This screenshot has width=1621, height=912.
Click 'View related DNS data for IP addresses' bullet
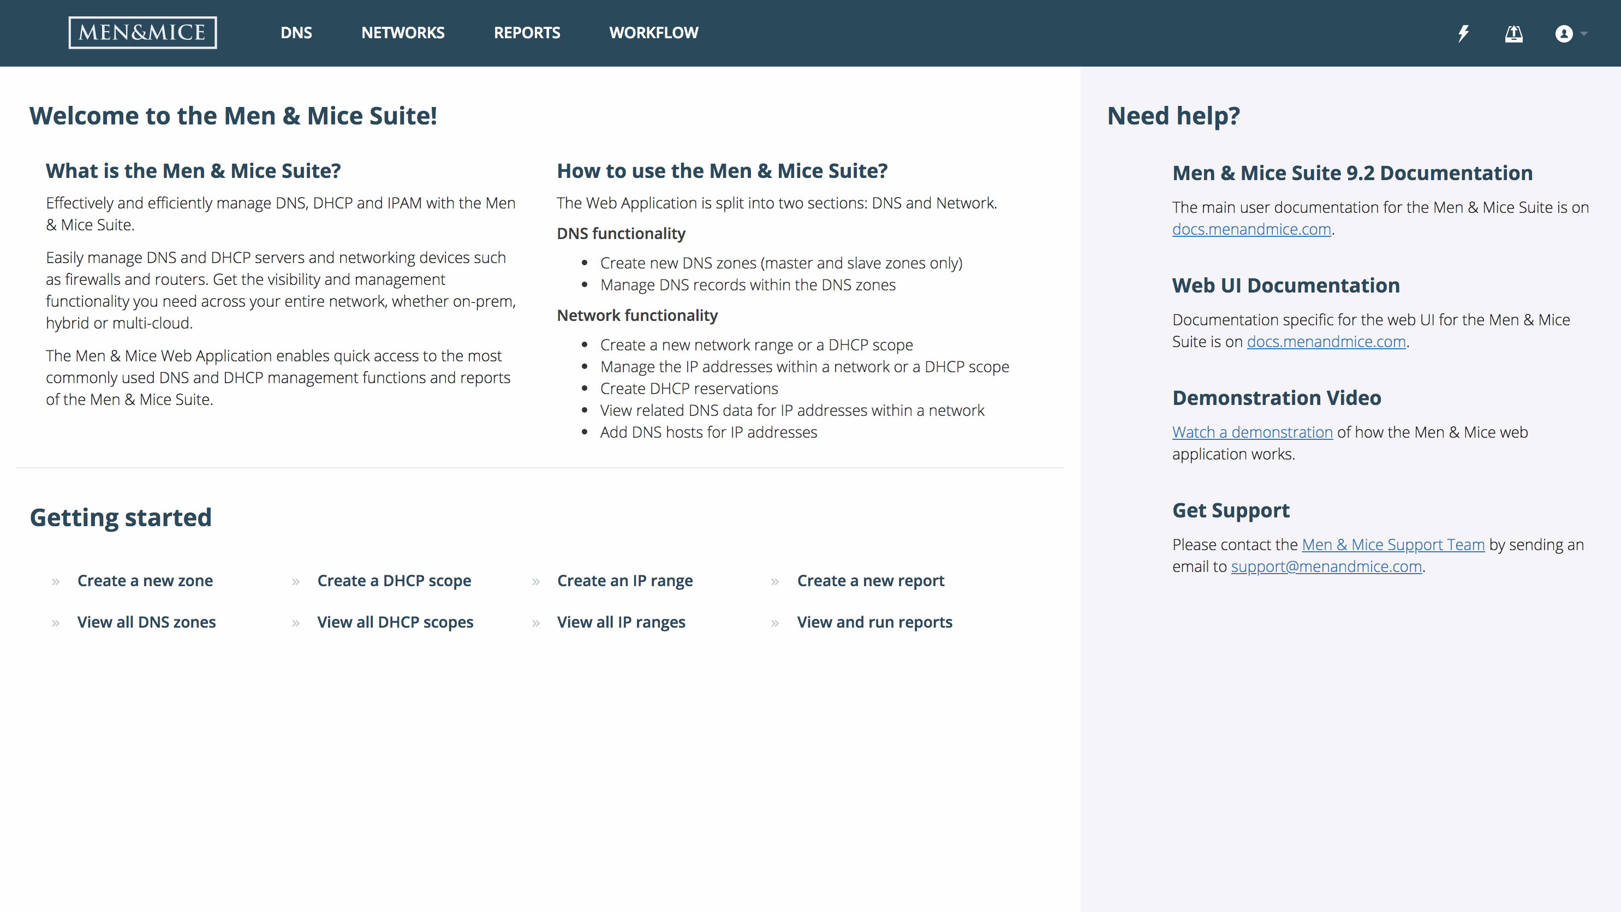pyautogui.click(x=791, y=410)
